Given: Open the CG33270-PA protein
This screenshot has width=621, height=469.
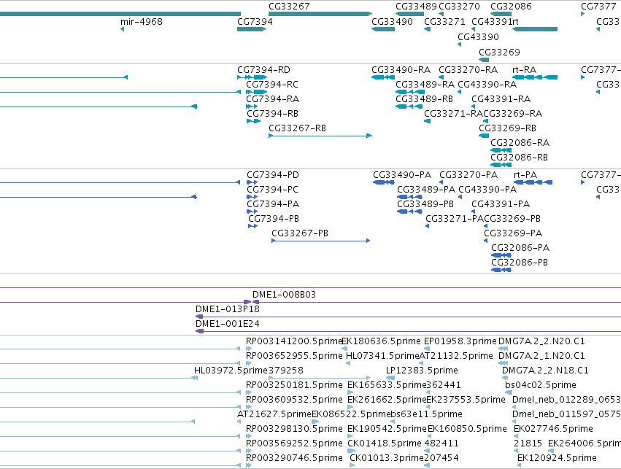Looking at the screenshot, I should point(468,175).
